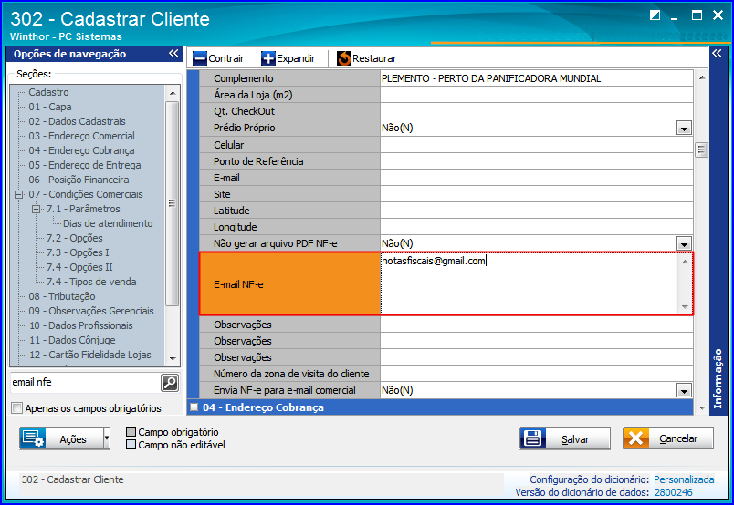Viewport: 734px width, 505px height.
Task: Click the Personalizada dictionary configuration link
Action: tap(684, 479)
